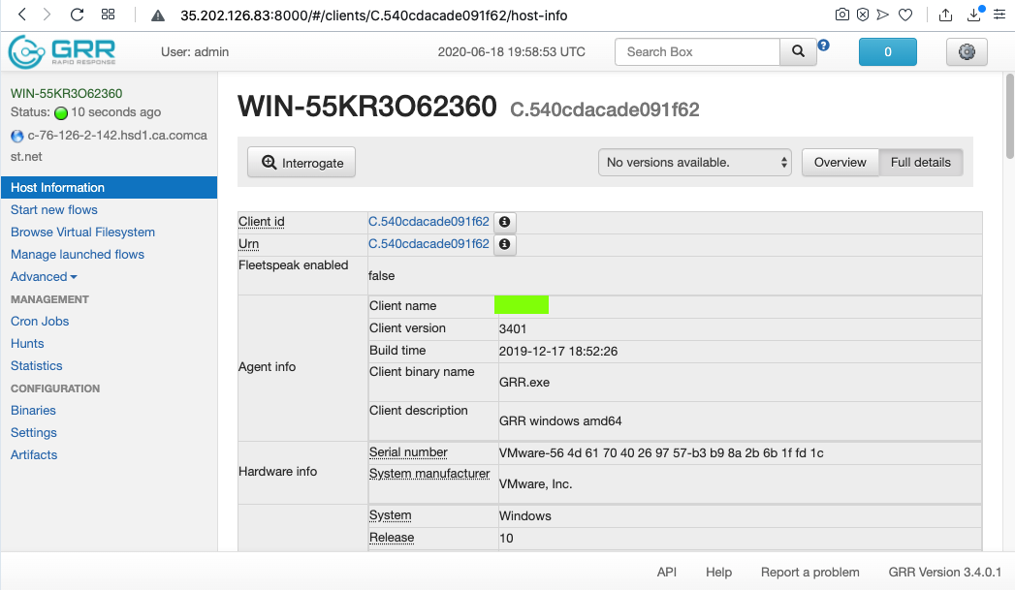Viewport: 1015px width, 590px height.
Task: Click the GRR.exe client binary name value
Action: point(524,383)
